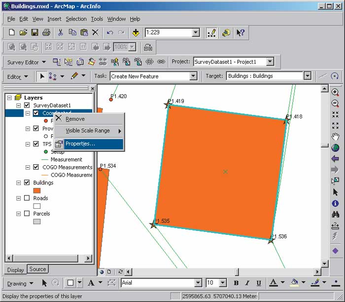This screenshot has width=345, height=302.
Task: Close the table of contents panel
Action: pos(93,88)
